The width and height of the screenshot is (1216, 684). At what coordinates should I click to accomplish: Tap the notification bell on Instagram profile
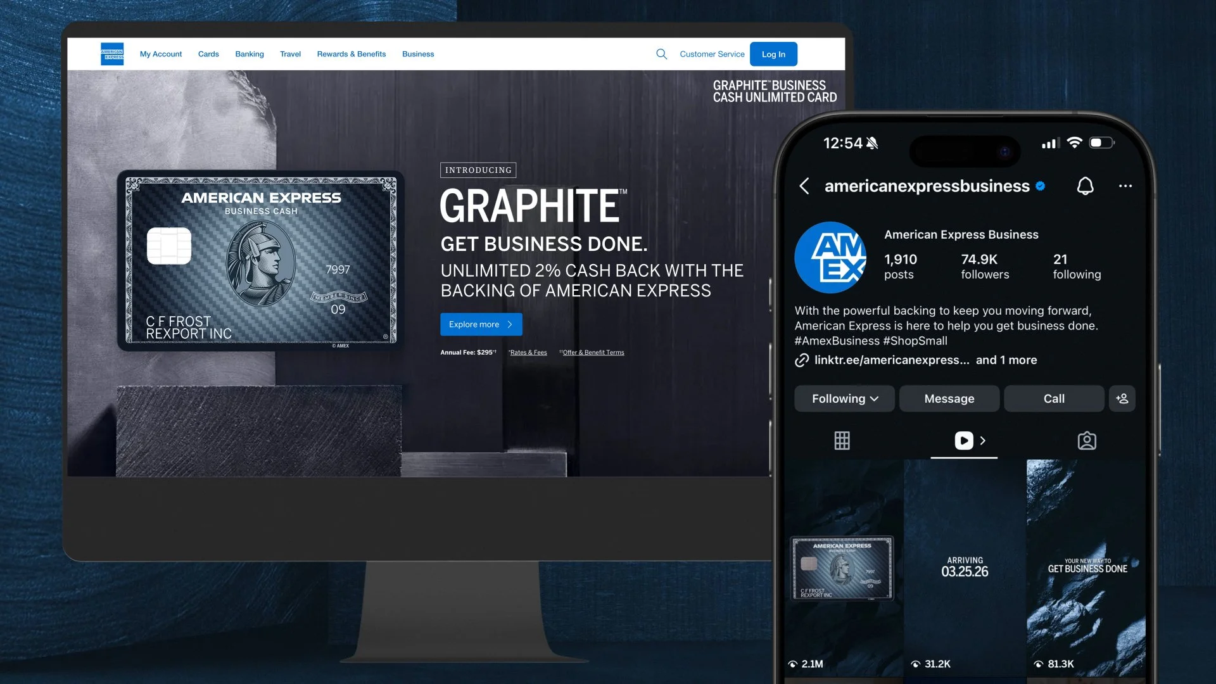pyautogui.click(x=1086, y=186)
